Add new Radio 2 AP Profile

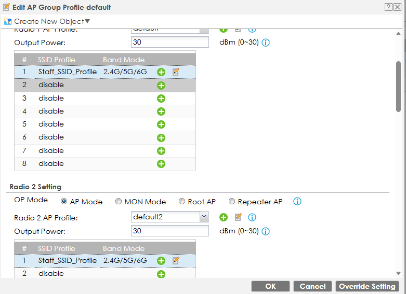click(x=224, y=217)
